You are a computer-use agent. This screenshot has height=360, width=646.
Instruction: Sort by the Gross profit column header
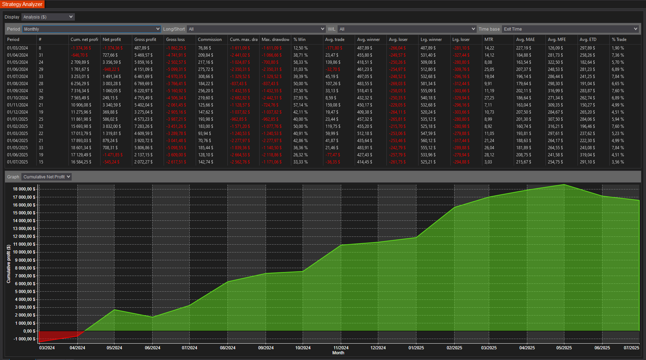click(x=145, y=40)
